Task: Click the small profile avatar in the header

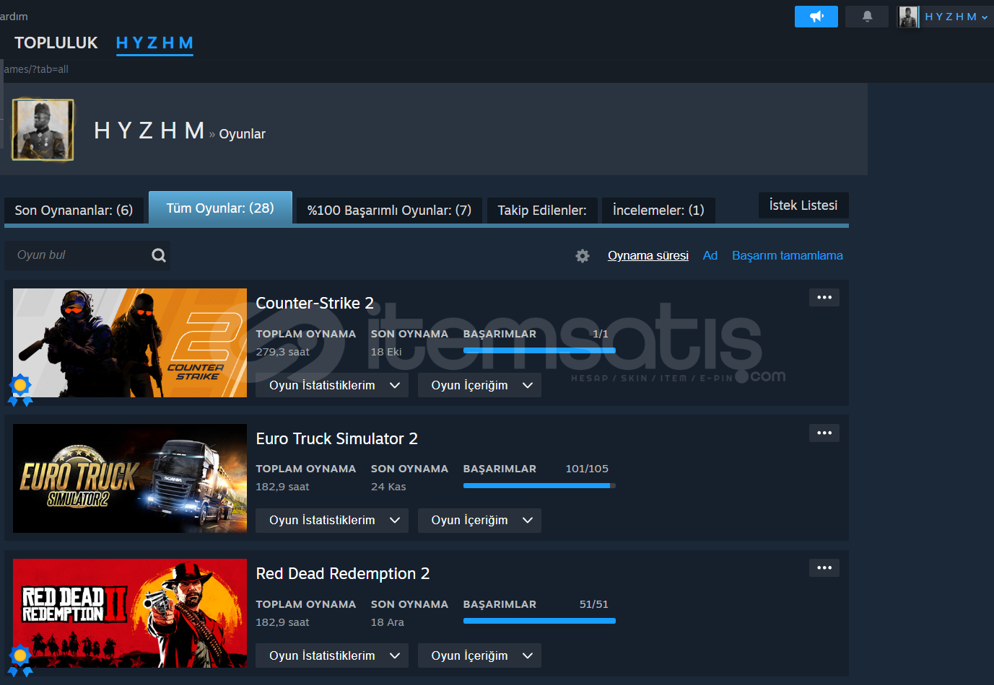Action: (908, 17)
